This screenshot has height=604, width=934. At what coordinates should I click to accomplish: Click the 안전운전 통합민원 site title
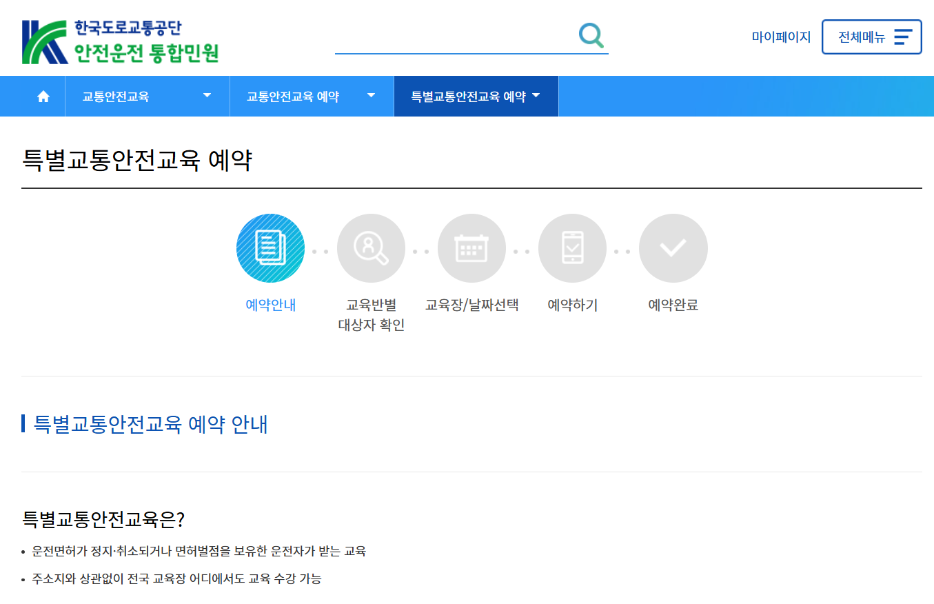click(x=146, y=52)
